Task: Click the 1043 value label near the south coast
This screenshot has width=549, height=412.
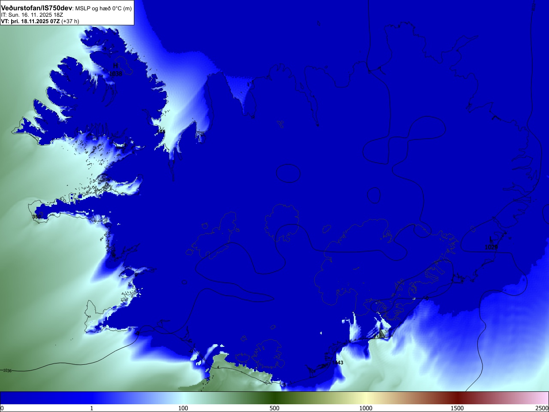Action: (338, 363)
